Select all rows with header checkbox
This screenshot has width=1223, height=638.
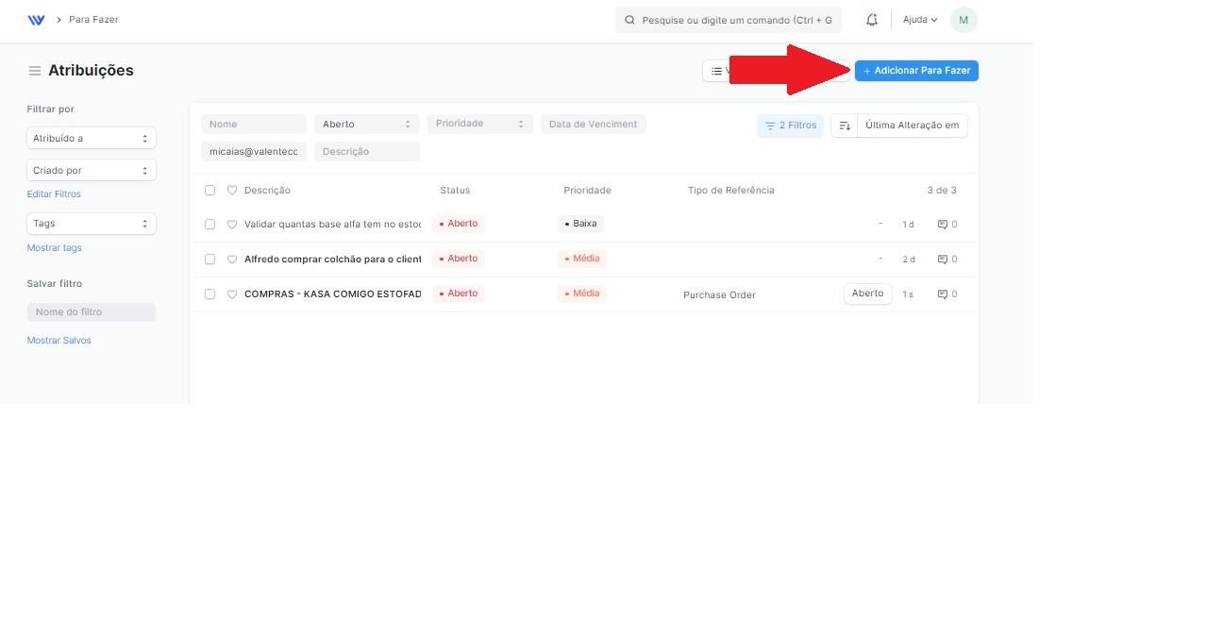point(209,191)
